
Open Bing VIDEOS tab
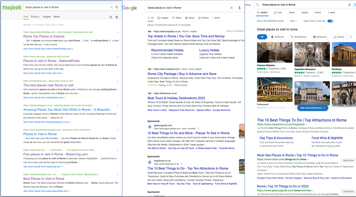tap(318, 13)
